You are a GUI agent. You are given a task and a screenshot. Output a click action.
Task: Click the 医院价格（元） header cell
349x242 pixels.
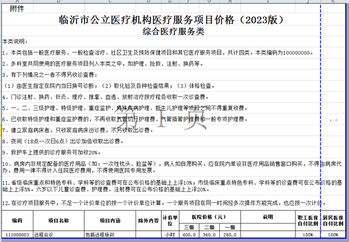point(210,217)
